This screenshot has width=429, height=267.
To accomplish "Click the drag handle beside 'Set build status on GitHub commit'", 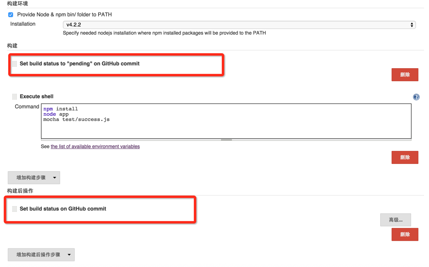I will 15,209.
